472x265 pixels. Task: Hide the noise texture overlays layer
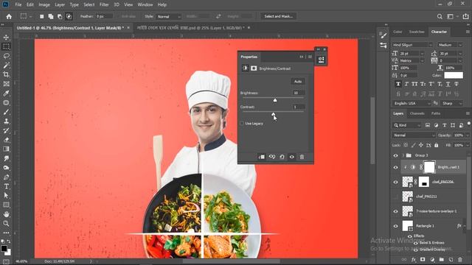coord(395,211)
